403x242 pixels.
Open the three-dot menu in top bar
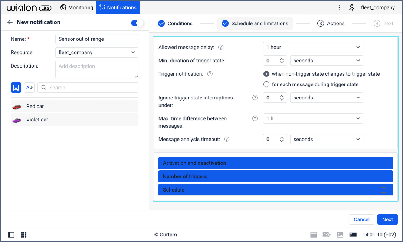(339, 7)
